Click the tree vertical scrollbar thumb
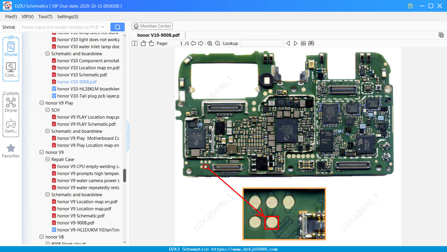The height and width of the screenshot is (252, 447). coord(124,175)
